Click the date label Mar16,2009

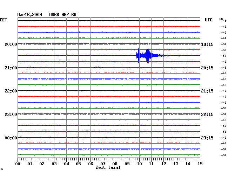30,15
